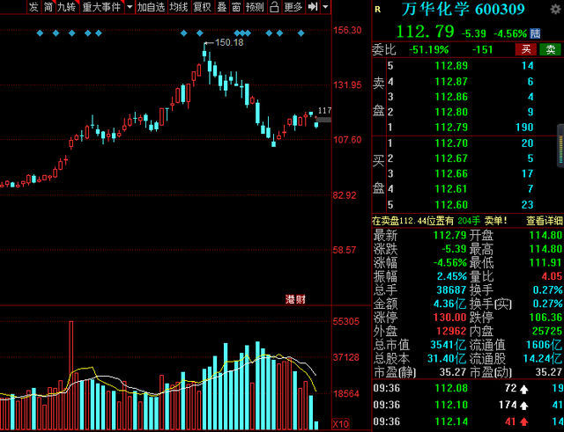This screenshot has height=432, width=564.
Task: Click the 150.18 peak price label
Action: tap(229, 43)
